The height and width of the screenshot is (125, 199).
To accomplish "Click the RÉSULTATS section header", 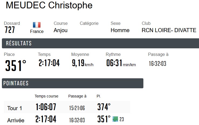I will tap(19, 43).
